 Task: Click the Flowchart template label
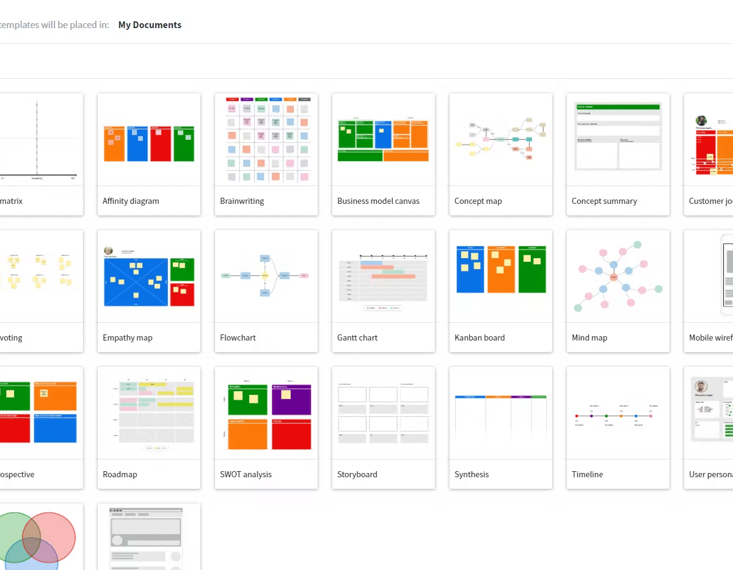tap(238, 337)
